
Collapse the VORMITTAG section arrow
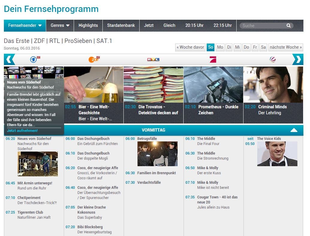[294, 130]
